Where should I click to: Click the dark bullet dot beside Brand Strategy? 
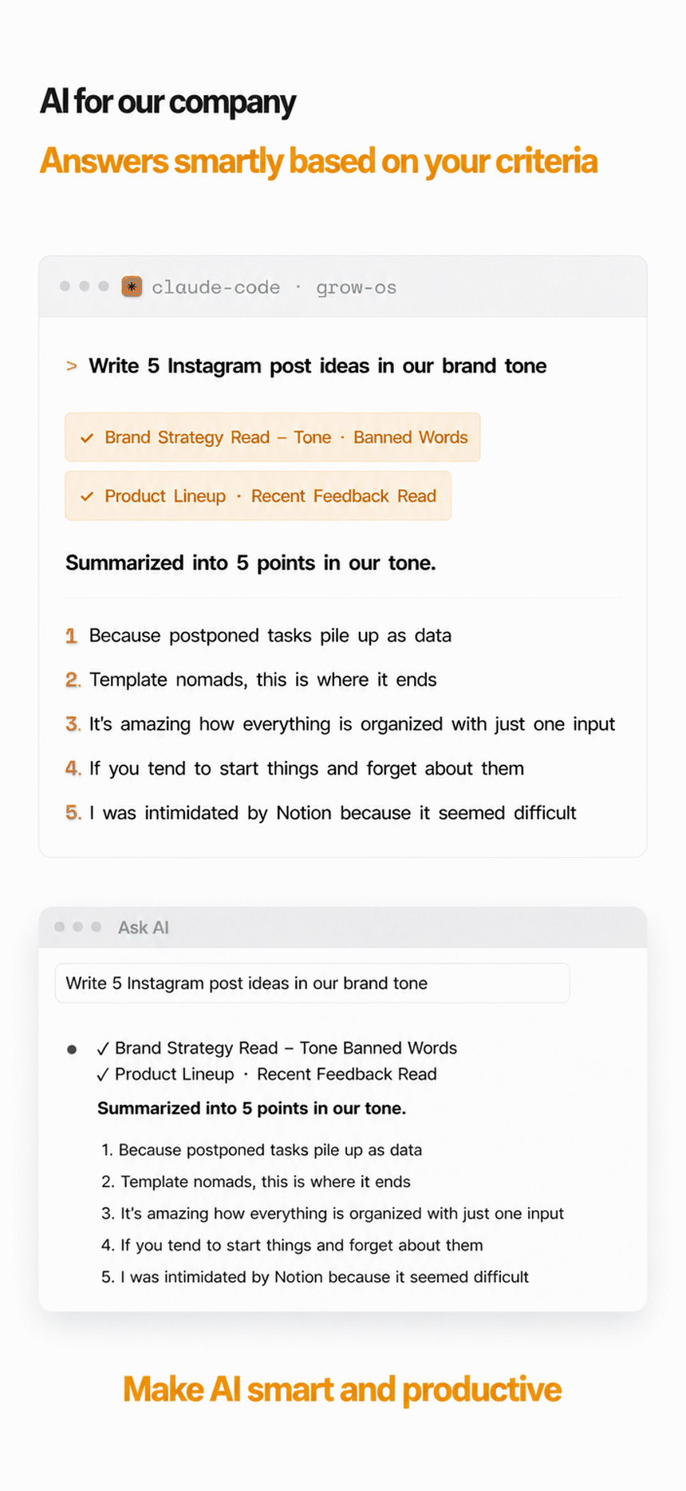[72, 1049]
